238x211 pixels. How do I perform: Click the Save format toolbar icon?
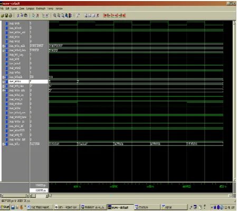(x=6, y=16)
